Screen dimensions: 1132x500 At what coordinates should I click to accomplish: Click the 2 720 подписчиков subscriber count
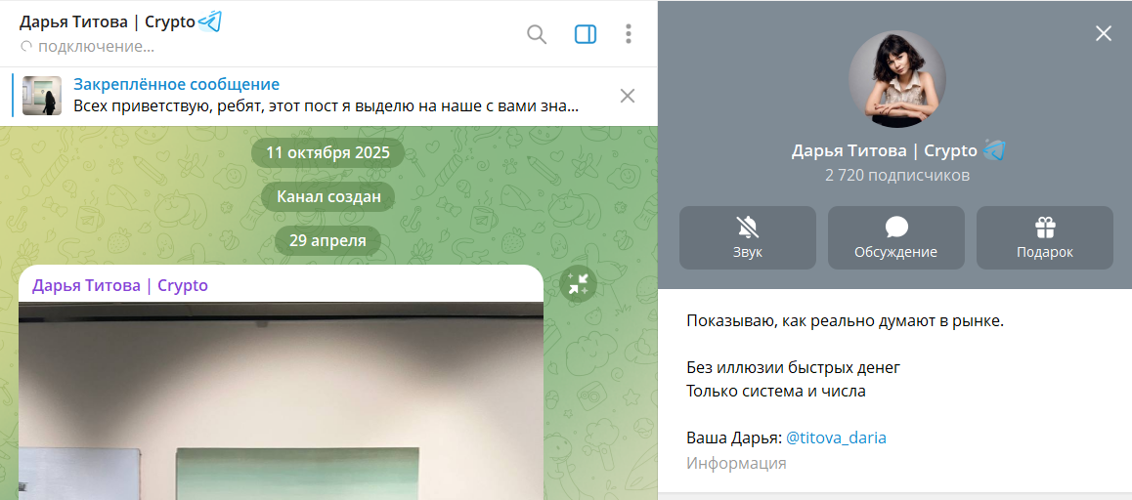click(897, 176)
